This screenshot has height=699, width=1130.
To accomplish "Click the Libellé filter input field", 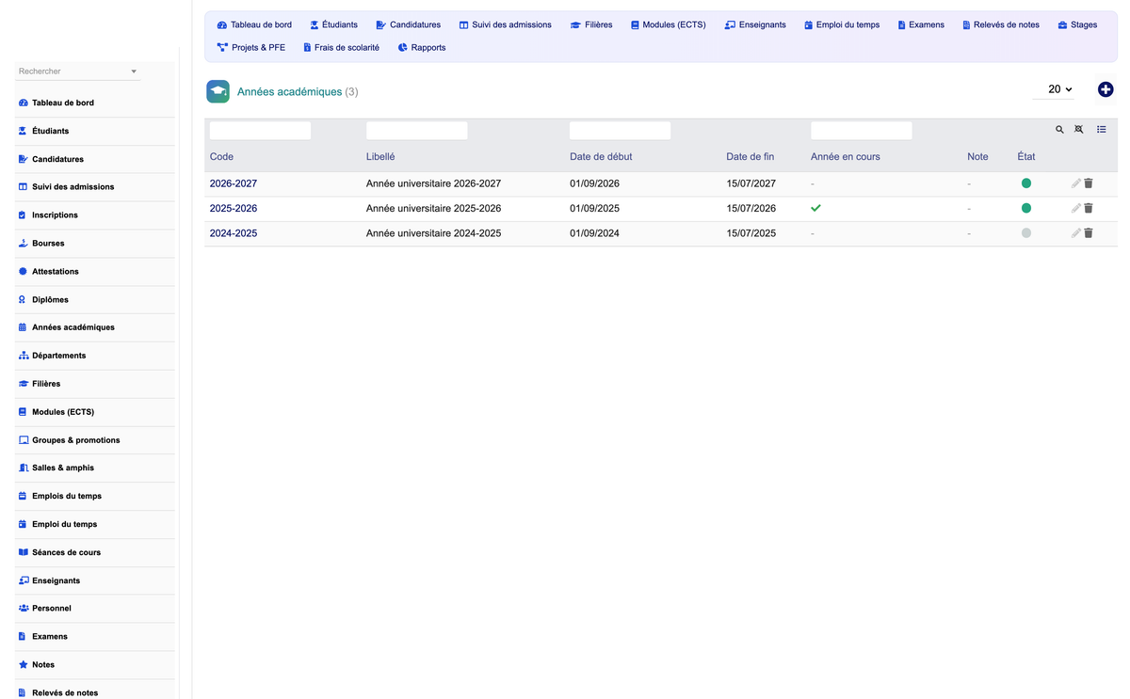I will (416, 131).
